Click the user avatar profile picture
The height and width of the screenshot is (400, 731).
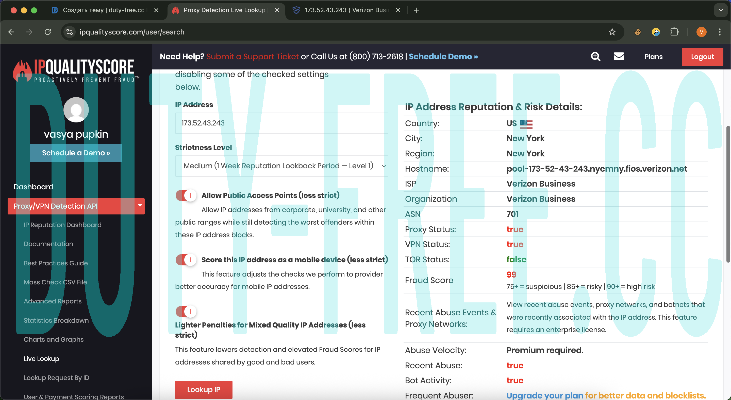pyautogui.click(x=76, y=110)
